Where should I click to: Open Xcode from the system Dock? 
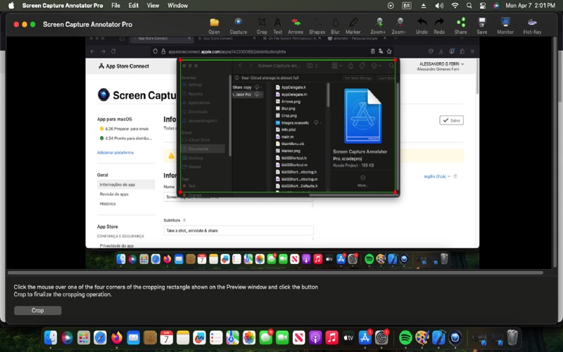(x=438, y=338)
